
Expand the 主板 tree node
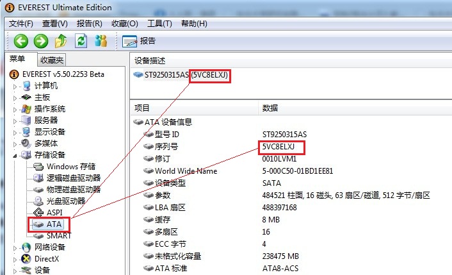point(15,98)
